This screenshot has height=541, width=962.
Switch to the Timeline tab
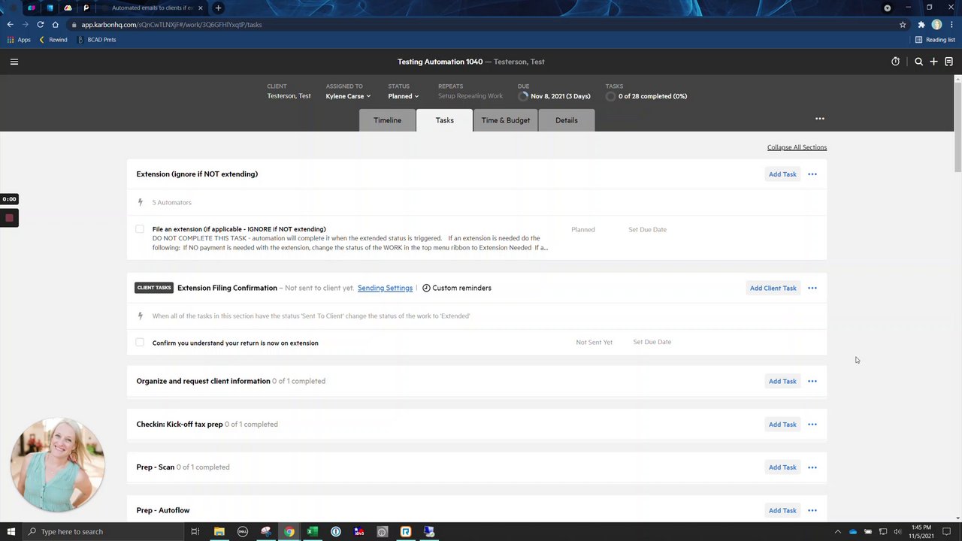387,120
